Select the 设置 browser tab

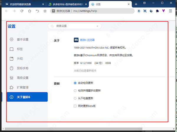(x=110, y=4)
